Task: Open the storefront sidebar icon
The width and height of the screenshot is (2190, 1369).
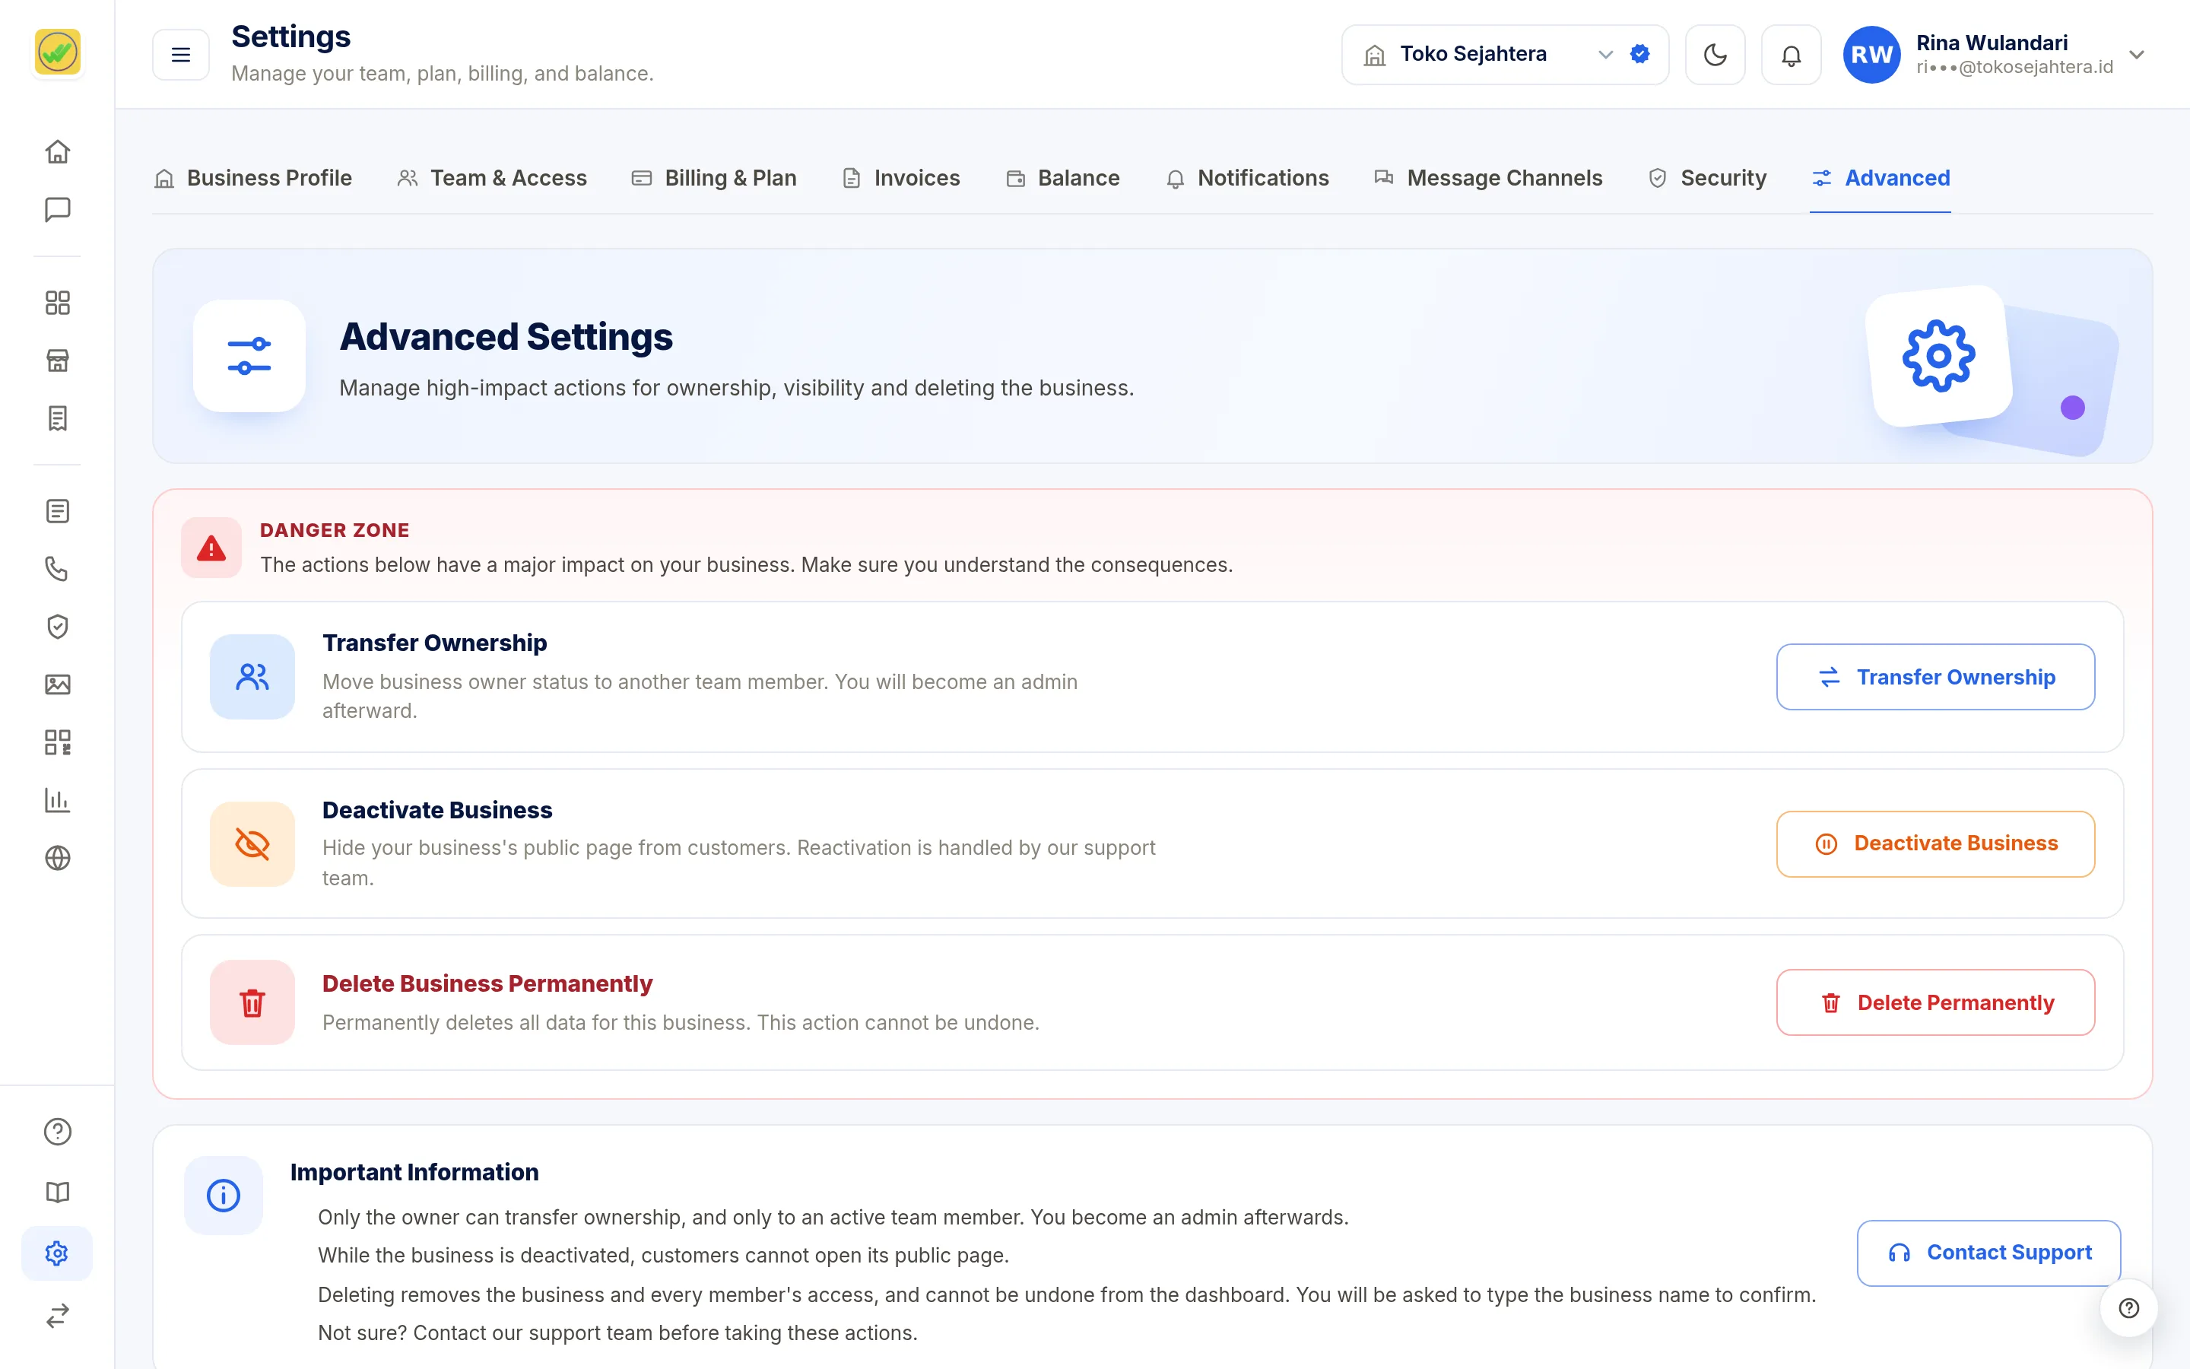Action: (57, 361)
